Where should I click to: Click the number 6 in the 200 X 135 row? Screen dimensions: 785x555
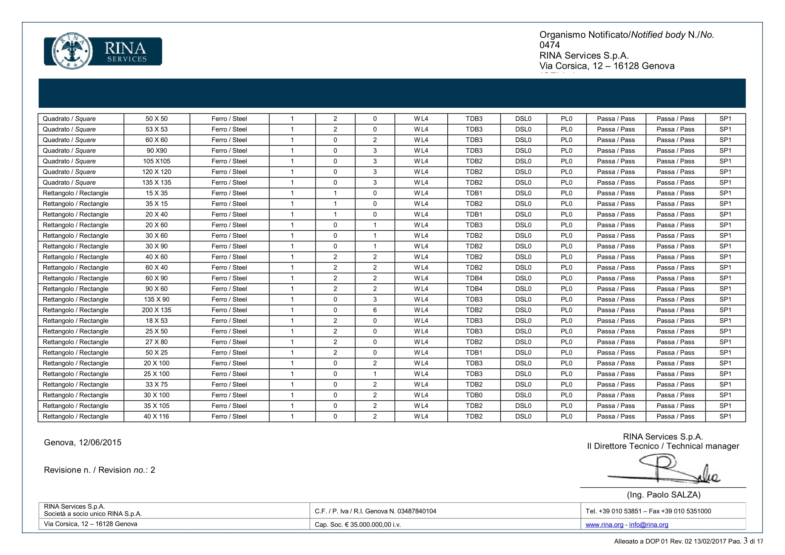[x=375, y=310]
